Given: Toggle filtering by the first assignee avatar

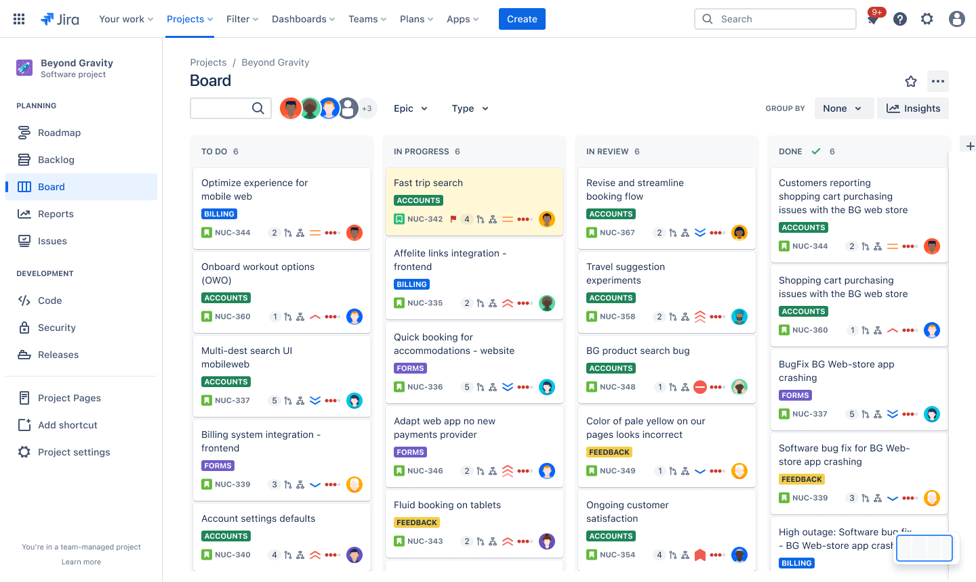Looking at the screenshot, I should click(x=291, y=108).
